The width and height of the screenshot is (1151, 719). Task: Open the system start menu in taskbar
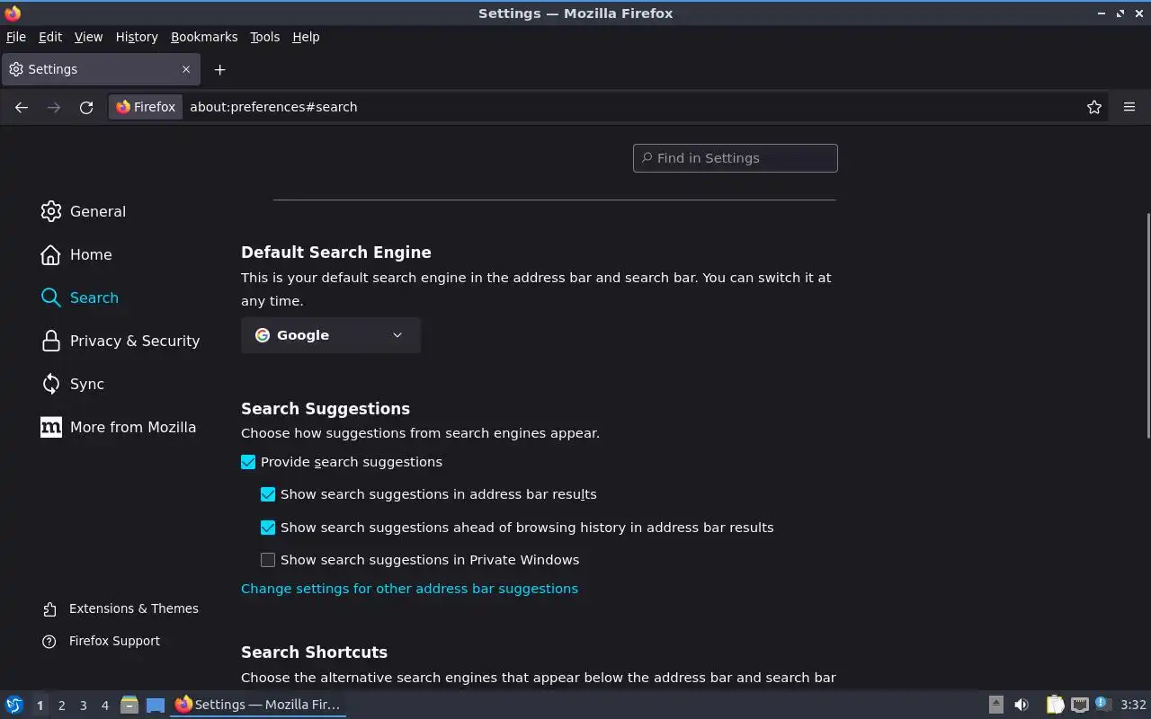click(x=13, y=705)
